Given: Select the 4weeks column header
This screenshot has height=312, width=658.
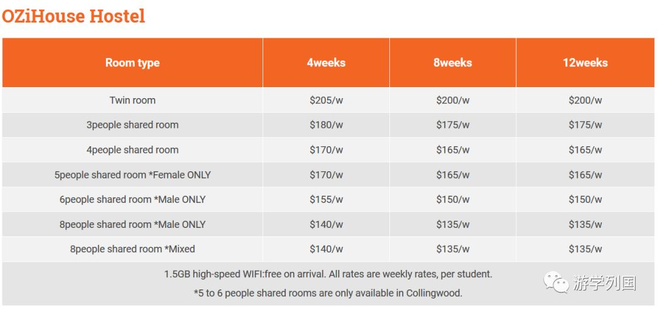Looking at the screenshot, I should click(326, 63).
